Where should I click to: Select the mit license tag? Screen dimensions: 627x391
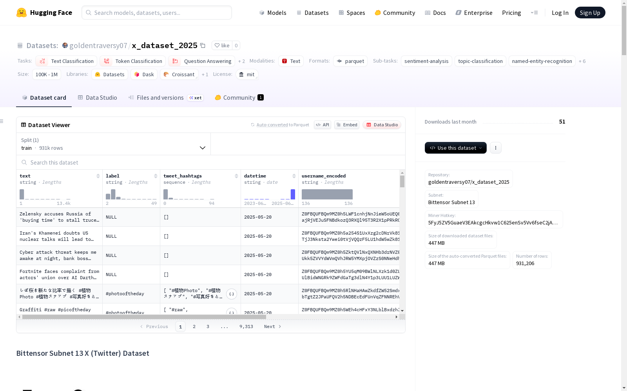tap(247, 74)
